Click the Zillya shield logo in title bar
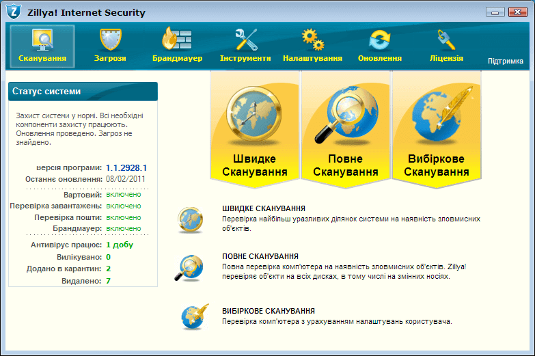This screenshot has height=356, width=535. [x=14, y=12]
